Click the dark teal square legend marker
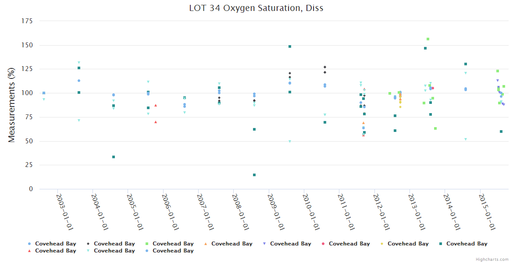 (441, 244)
